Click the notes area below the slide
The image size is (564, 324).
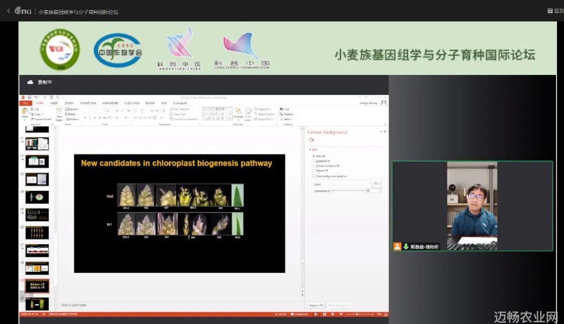click(179, 305)
